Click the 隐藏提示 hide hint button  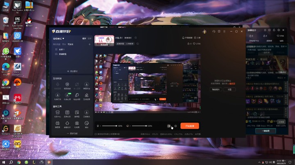tap(216, 89)
